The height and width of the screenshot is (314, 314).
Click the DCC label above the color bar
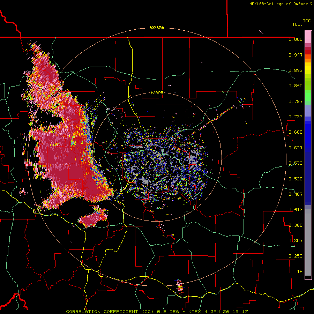pyautogui.click(x=306, y=21)
